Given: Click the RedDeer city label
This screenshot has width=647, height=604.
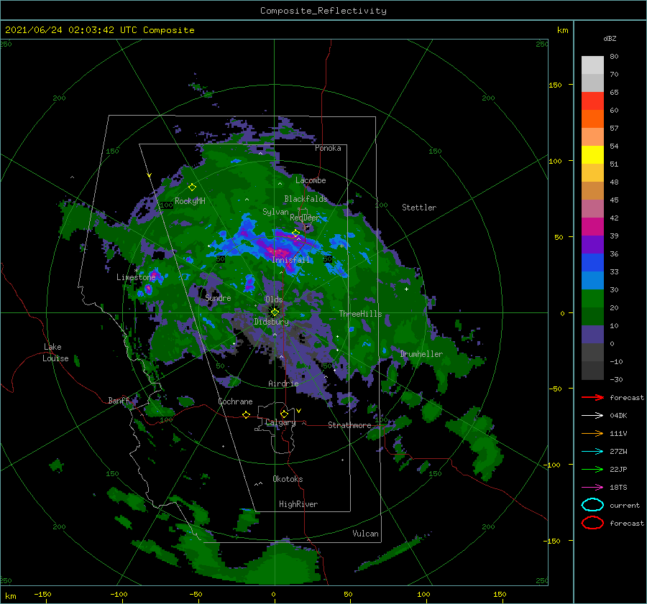Looking at the screenshot, I should [305, 218].
